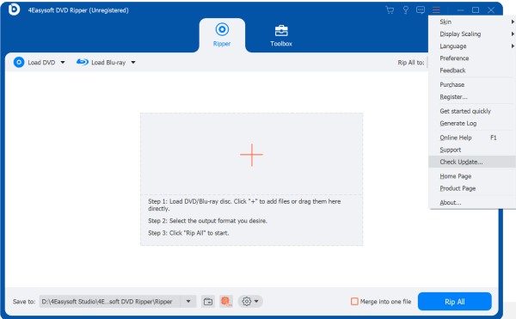The width and height of the screenshot is (516, 319).
Task: Select Register... menu entry
Action: click(x=472, y=96)
